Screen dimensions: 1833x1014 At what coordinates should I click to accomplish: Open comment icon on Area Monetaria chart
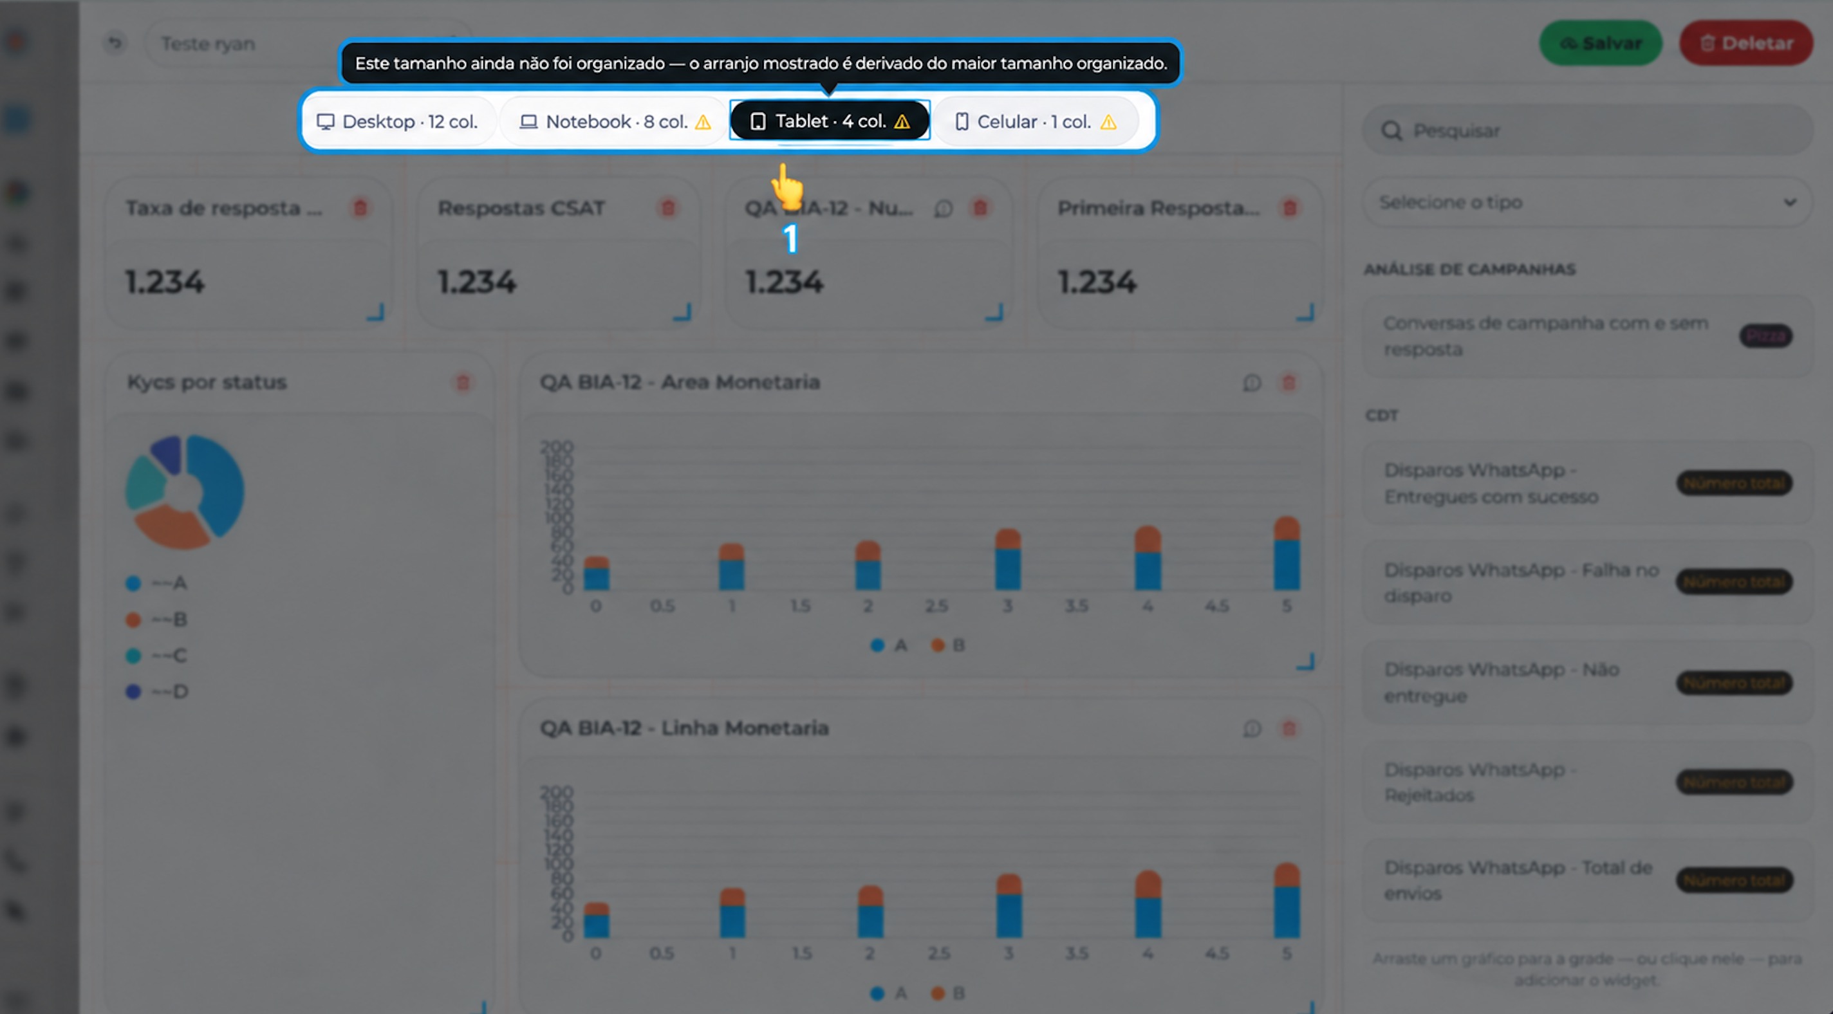1252,383
